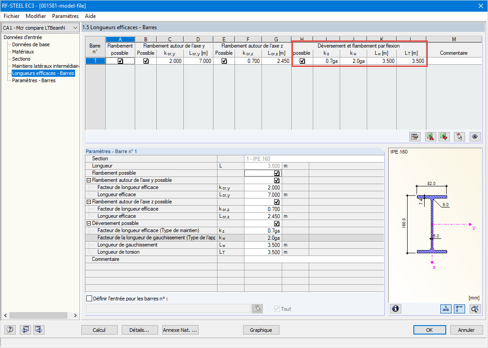This screenshot has height=348, width=488.
Task: Click the pick-from-model hand icon under table
Action: (415, 137)
